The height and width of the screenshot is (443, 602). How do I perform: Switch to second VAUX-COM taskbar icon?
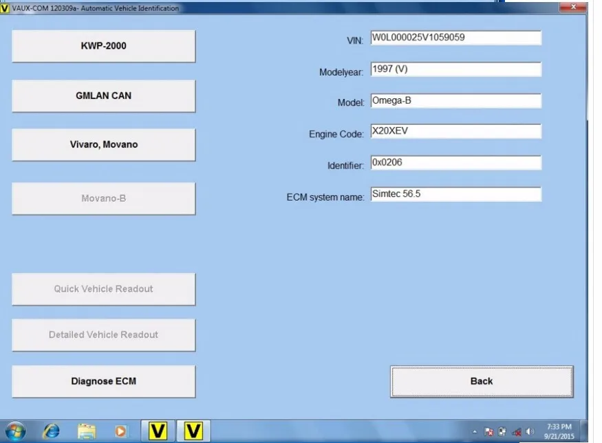coord(193,431)
